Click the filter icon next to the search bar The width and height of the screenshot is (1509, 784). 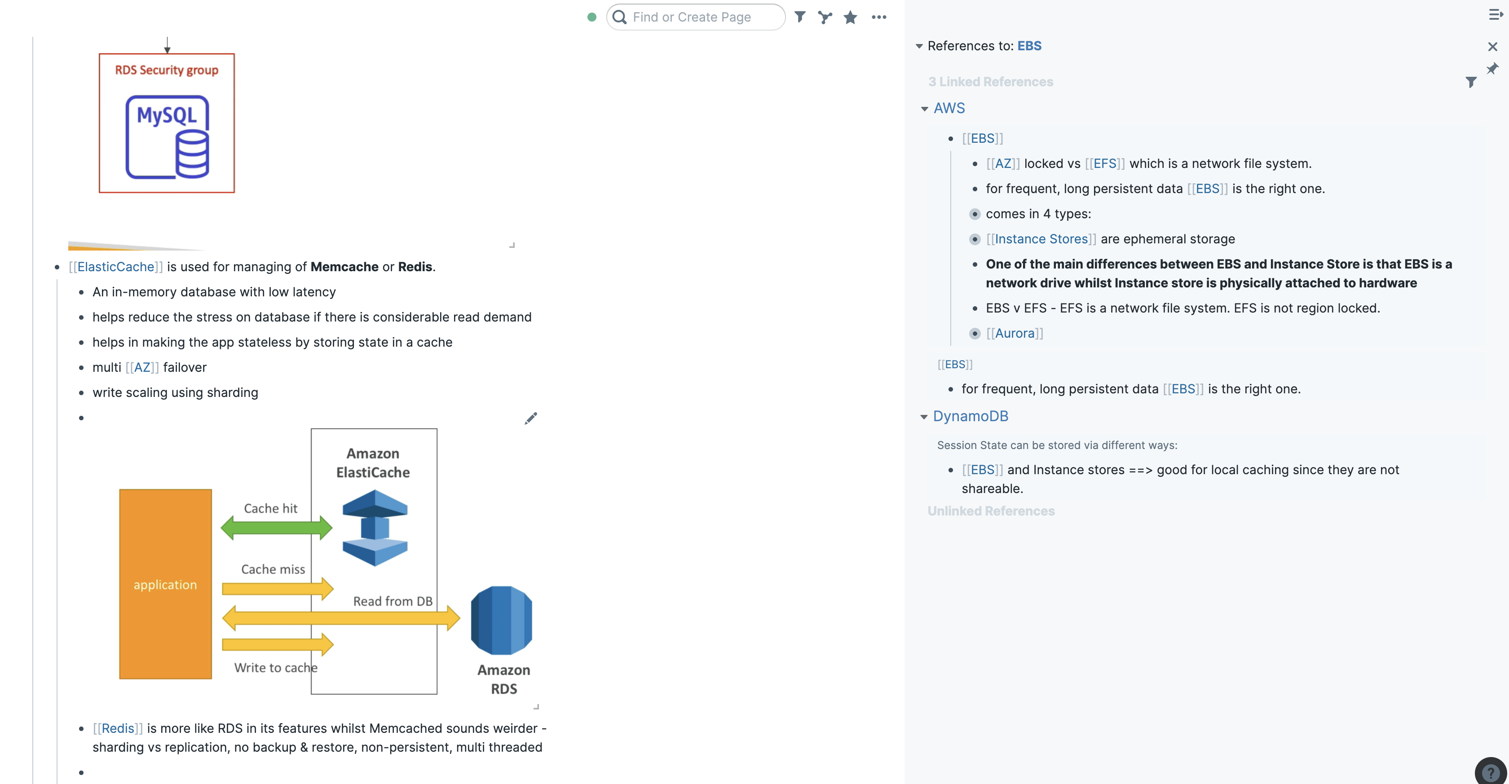799,17
